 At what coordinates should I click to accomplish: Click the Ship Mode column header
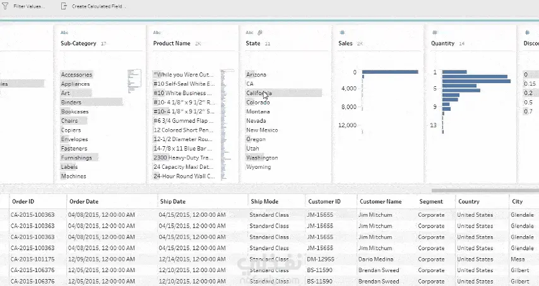click(x=264, y=202)
